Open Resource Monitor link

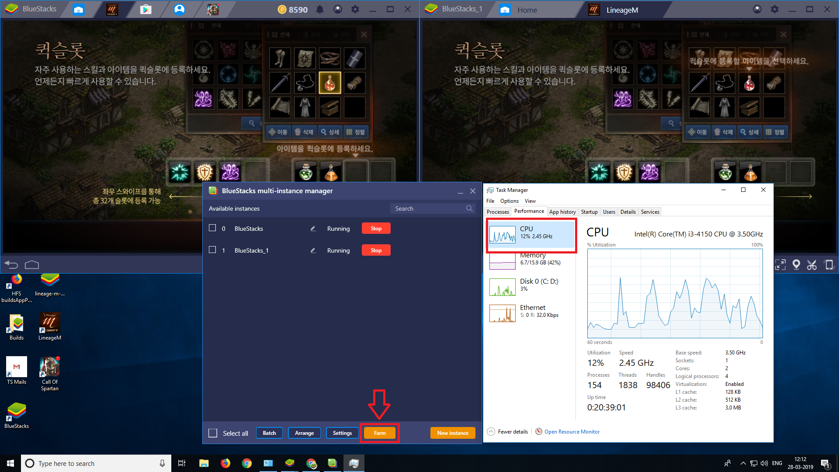572,432
